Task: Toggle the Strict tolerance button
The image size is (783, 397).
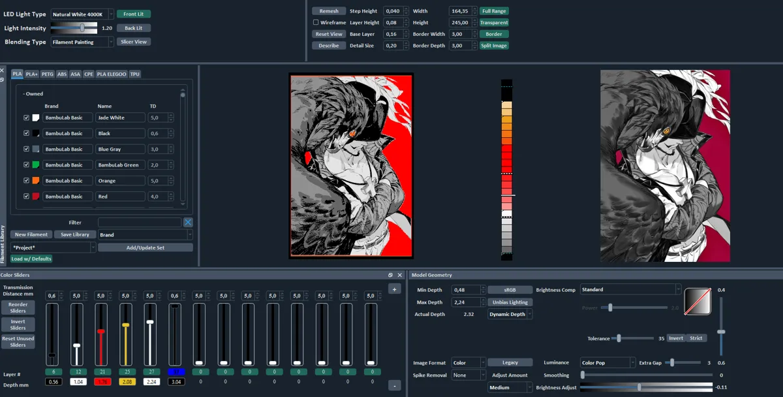Action: tap(696, 338)
